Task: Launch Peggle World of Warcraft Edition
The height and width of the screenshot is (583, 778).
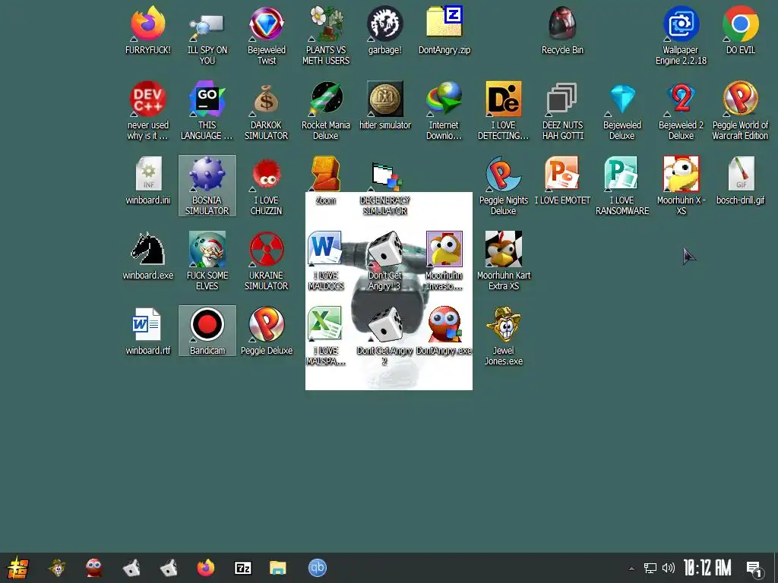Action: (740, 110)
